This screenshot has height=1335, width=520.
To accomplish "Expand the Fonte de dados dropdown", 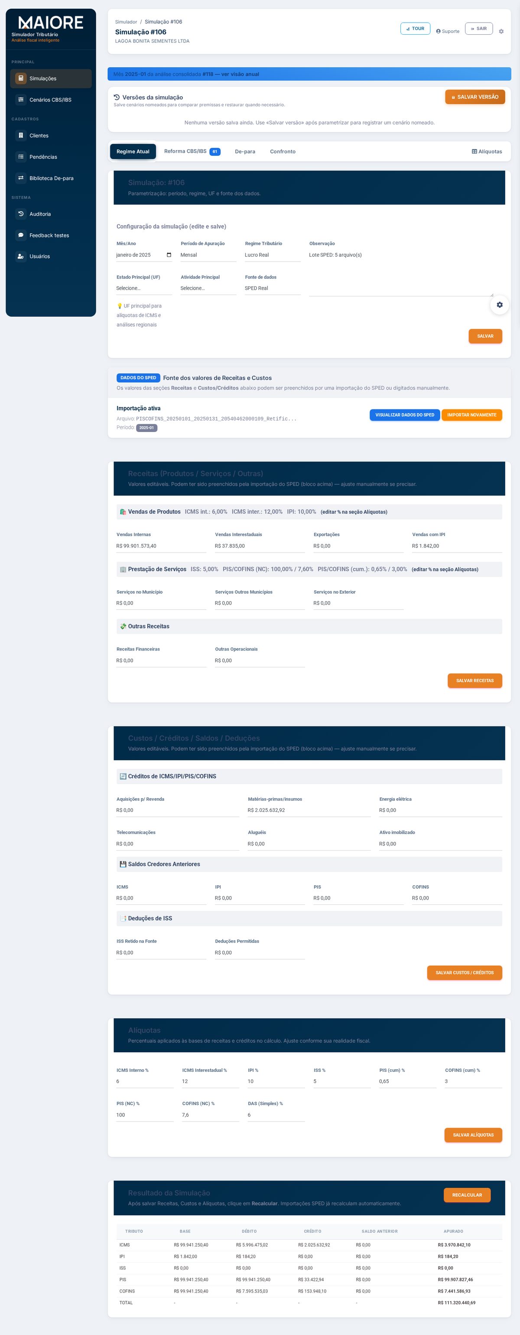I will 273,288.
